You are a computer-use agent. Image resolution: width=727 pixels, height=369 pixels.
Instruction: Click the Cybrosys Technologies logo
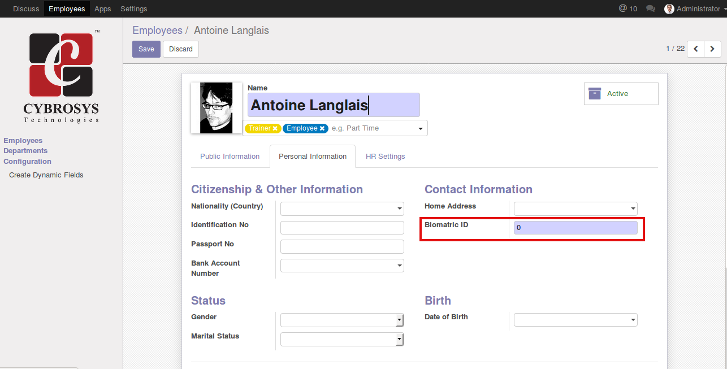click(x=61, y=76)
